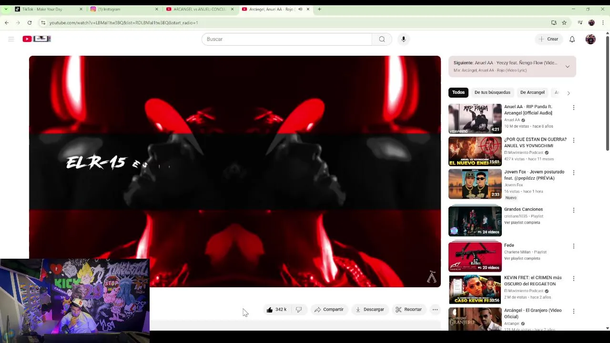Close the TikTok browser tab
The image size is (610, 343).
coord(81,9)
